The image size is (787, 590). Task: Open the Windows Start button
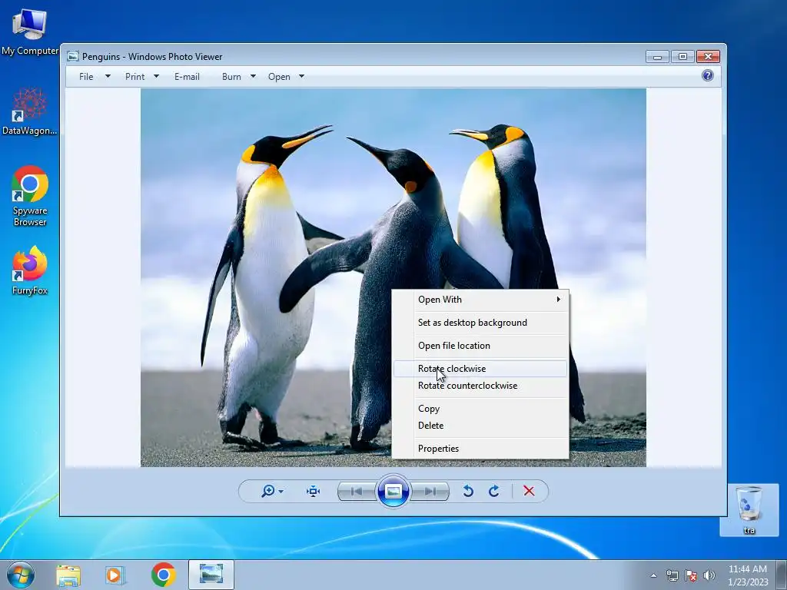pos(21,575)
